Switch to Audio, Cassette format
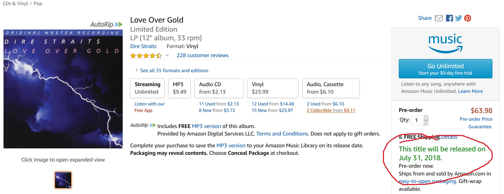Image resolution: width=504 pixels, height=194 pixels. 331,88
